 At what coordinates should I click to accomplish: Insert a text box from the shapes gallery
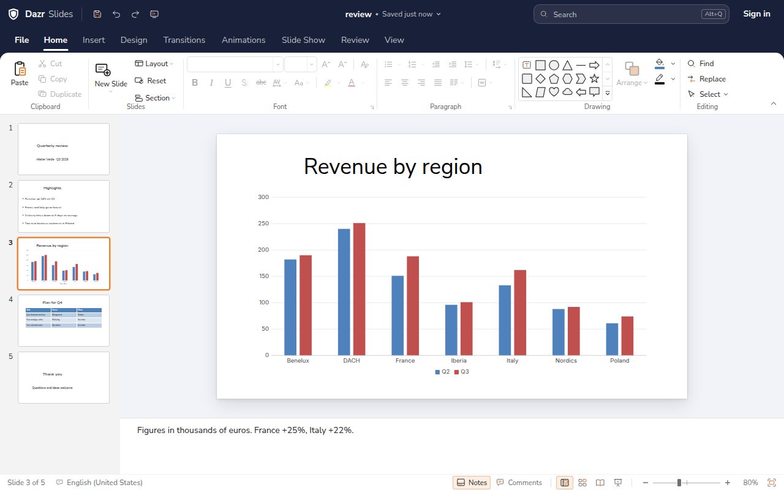click(x=527, y=65)
